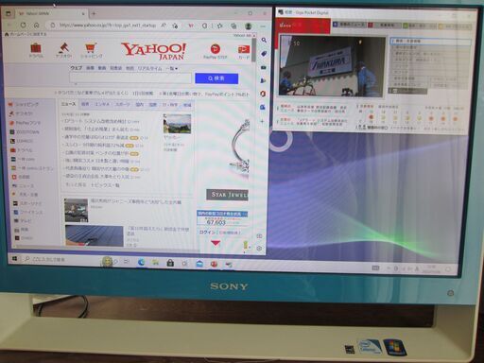Expand the 一覧 search categories dropdown
Viewport: 484px width, 363px height.
[172, 68]
